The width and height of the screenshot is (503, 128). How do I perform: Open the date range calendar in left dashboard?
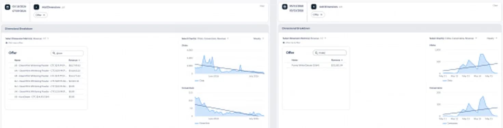(x=8, y=7)
